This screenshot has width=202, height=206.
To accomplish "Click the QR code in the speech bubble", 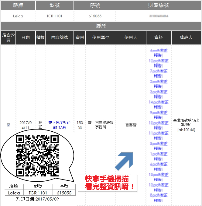I will 38,156.
